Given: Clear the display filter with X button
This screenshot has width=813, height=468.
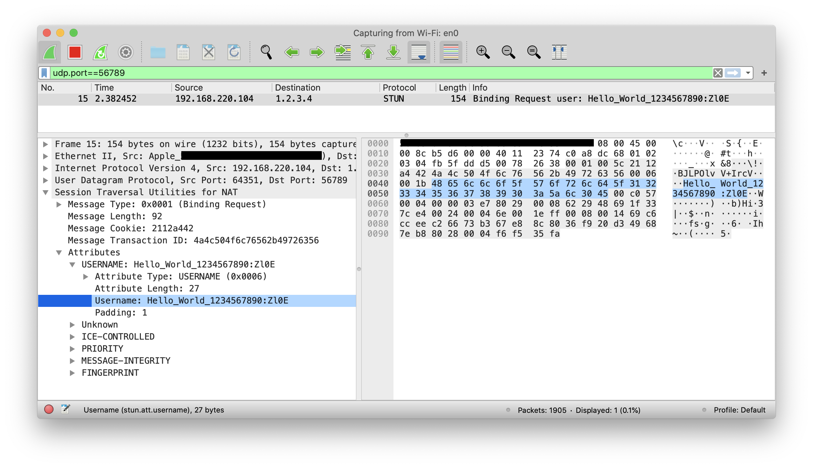Looking at the screenshot, I should pos(718,73).
